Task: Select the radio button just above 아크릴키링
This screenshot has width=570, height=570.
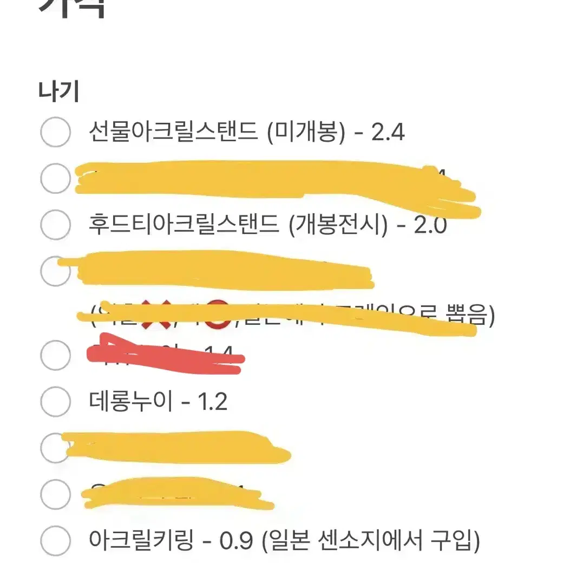Action: (55, 494)
